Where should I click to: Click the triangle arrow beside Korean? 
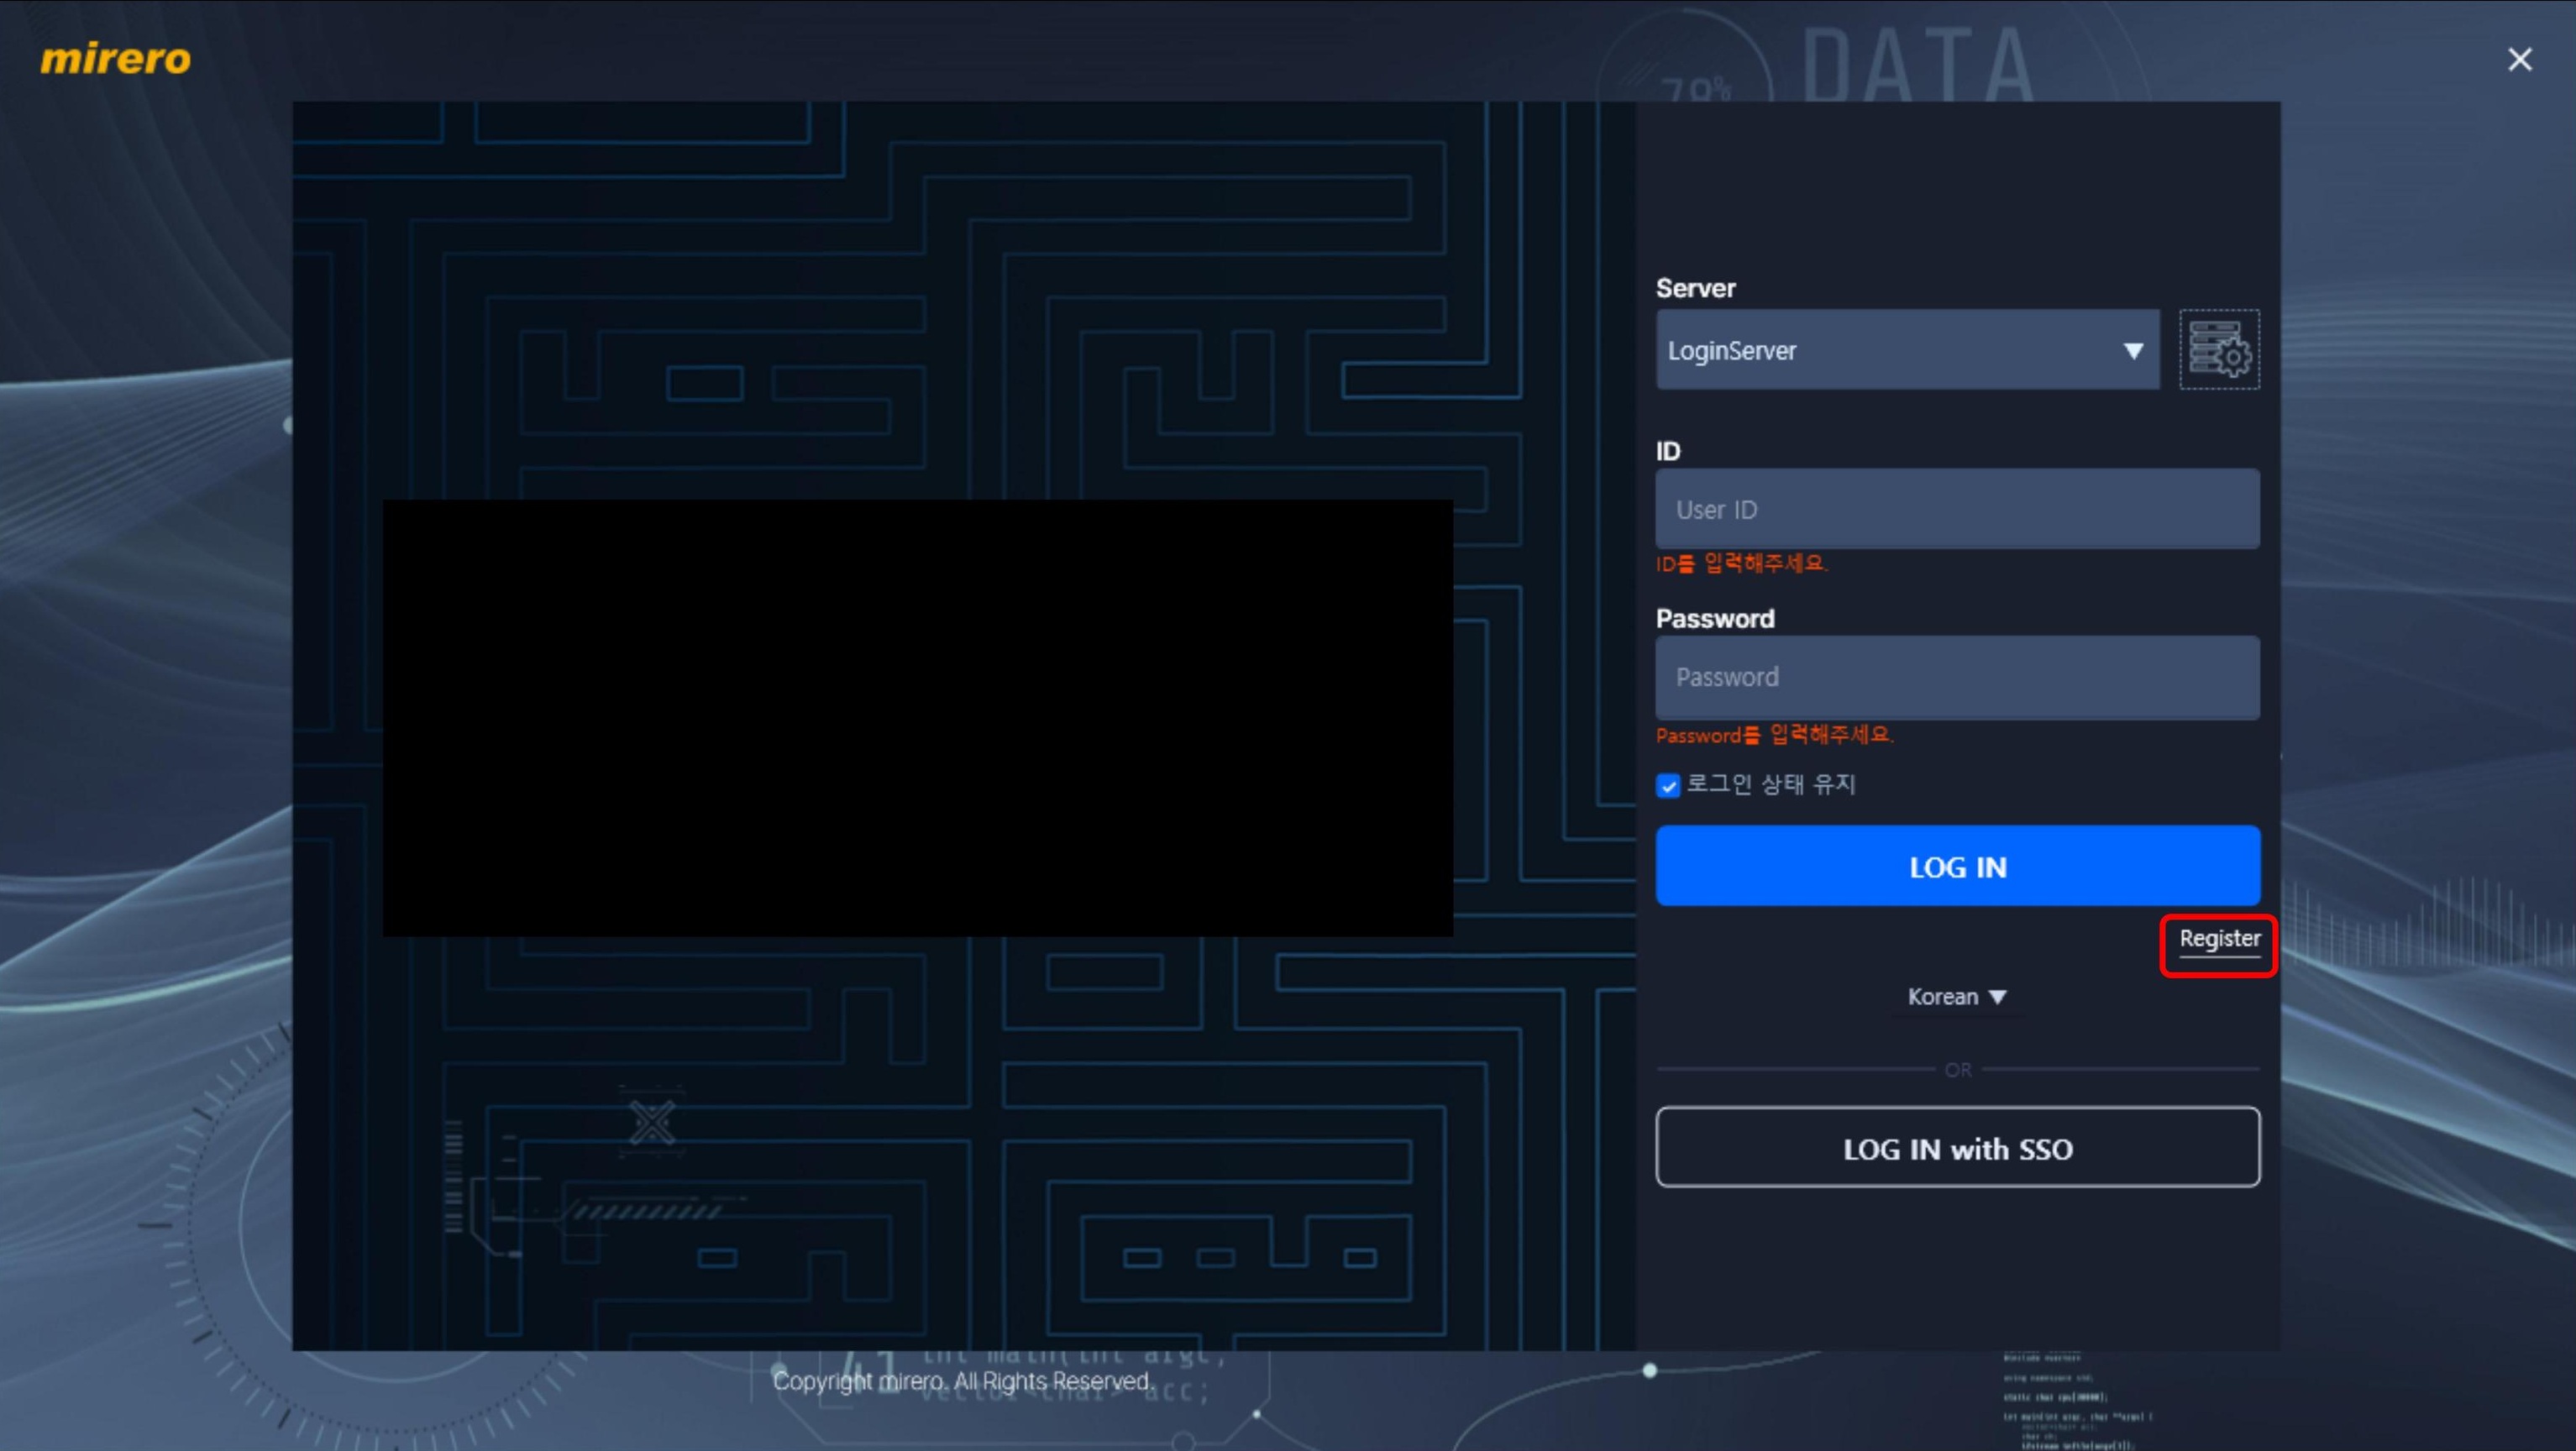1997,997
